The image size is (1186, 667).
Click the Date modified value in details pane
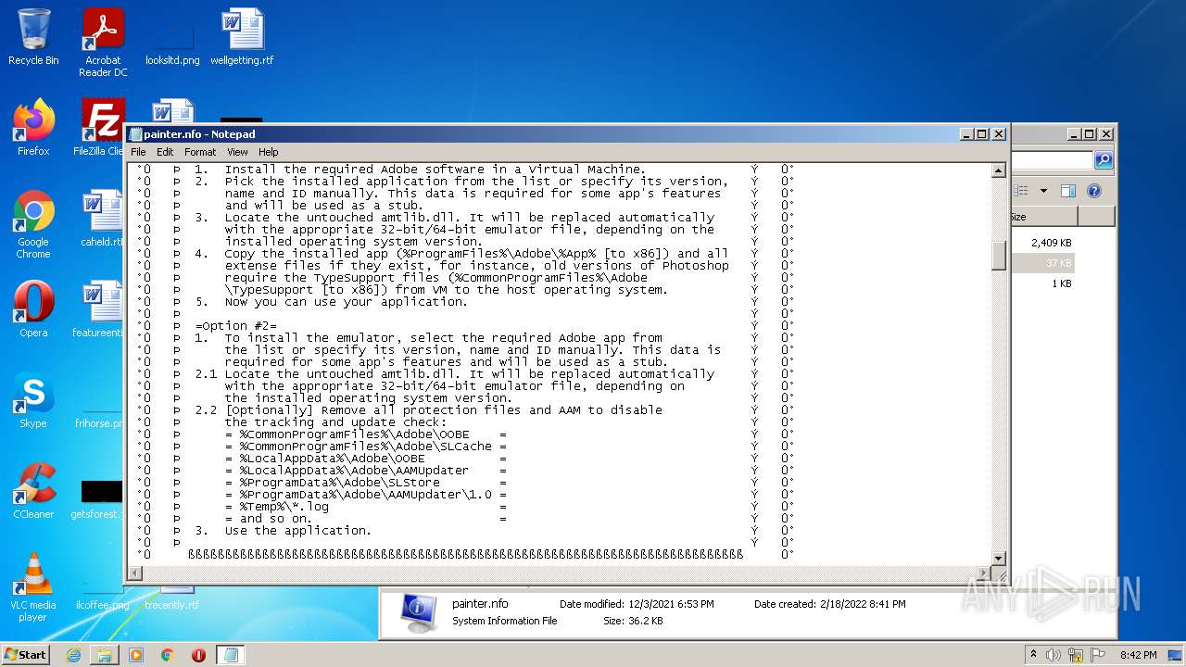[x=671, y=604]
